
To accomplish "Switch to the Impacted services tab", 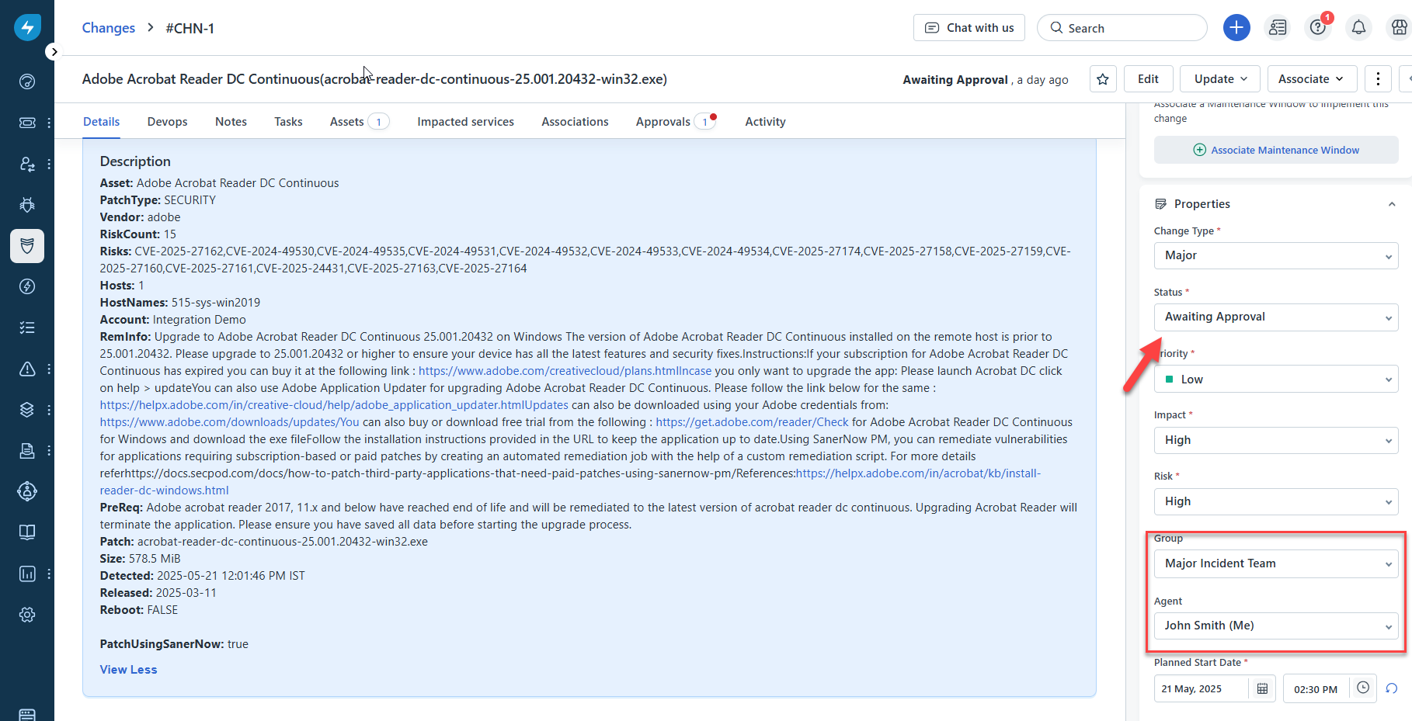I will pos(465,122).
